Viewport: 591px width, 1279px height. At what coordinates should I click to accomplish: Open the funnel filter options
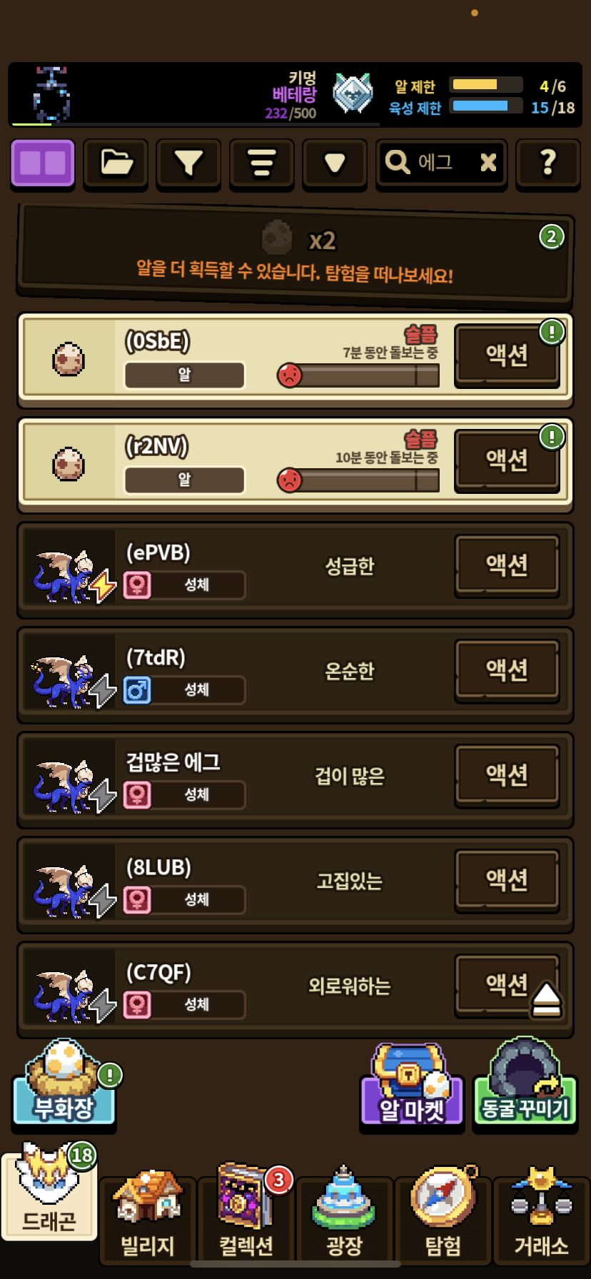(x=188, y=163)
